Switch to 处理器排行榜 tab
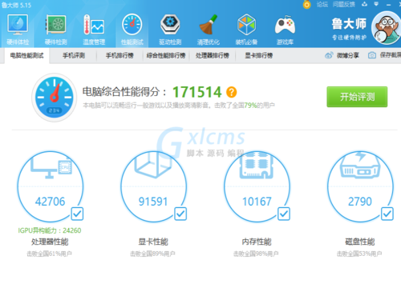This screenshot has width=401, height=288. pos(213,55)
